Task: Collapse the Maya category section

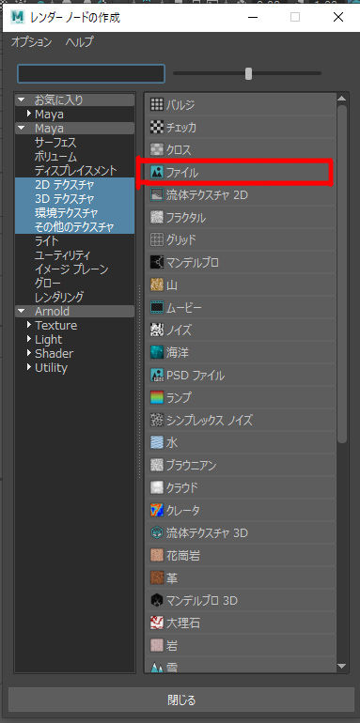Action: coord(22,128)
